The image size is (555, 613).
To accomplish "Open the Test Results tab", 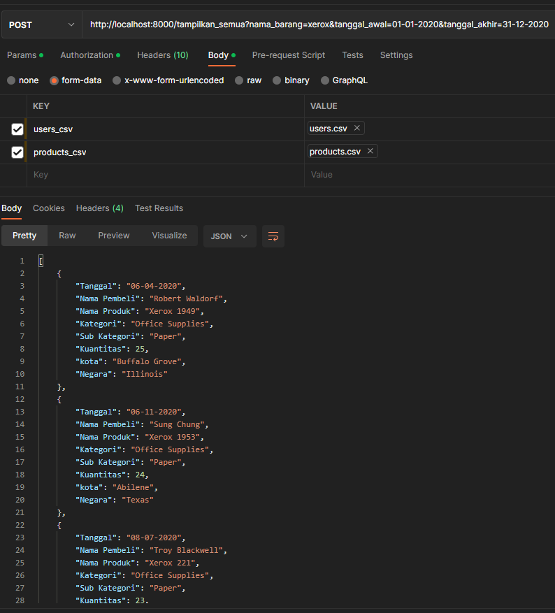I will coord(159,208).
